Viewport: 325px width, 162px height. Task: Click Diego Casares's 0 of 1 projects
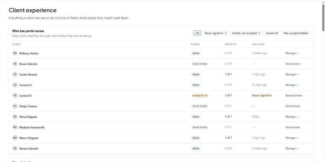click(228, 106)
